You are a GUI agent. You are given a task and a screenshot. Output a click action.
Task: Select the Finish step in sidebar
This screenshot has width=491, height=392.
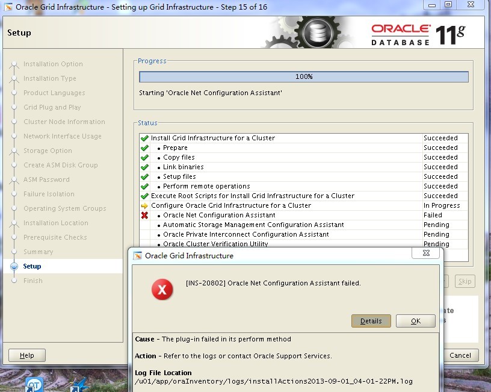point(33,281)
